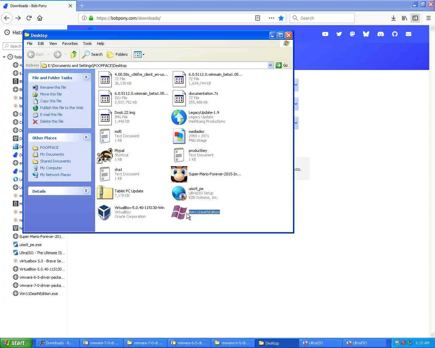Go to POOPFACE folder in Other Places

(x=49, y=147)
